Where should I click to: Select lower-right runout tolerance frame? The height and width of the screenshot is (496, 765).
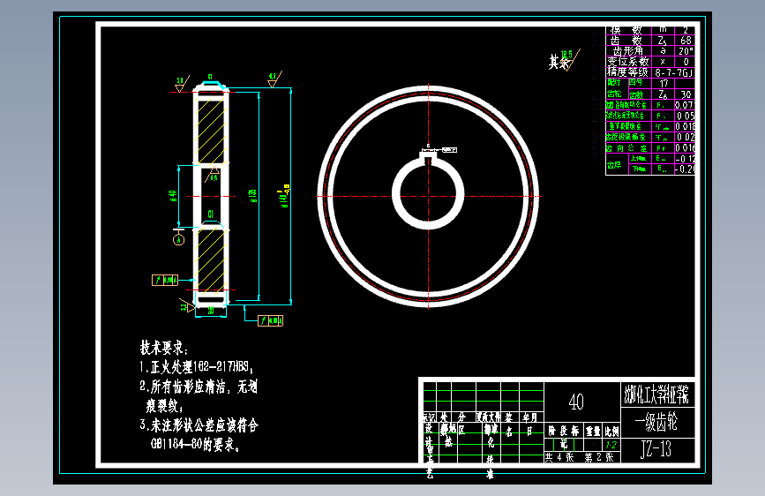pyautogui.click(x=270, y=320)
